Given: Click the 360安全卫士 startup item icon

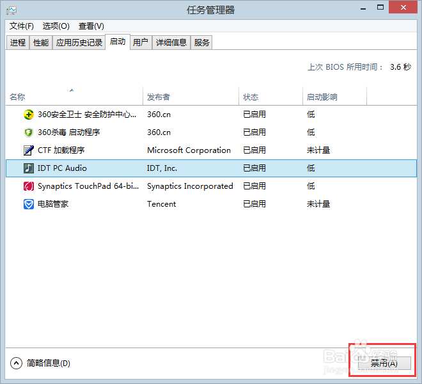Looking at the screenshot, I should [29, 115].
